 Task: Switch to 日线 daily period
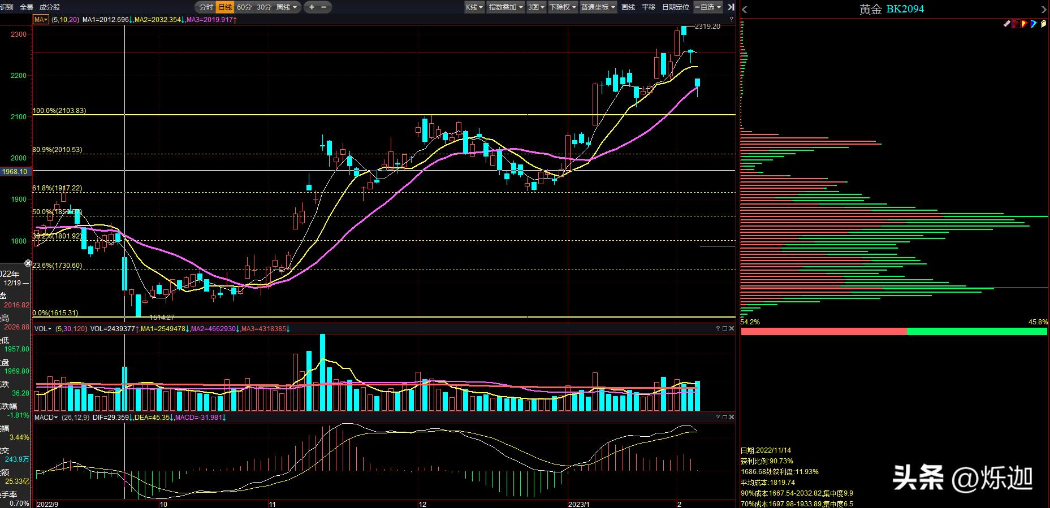click(x=224, y=7)
